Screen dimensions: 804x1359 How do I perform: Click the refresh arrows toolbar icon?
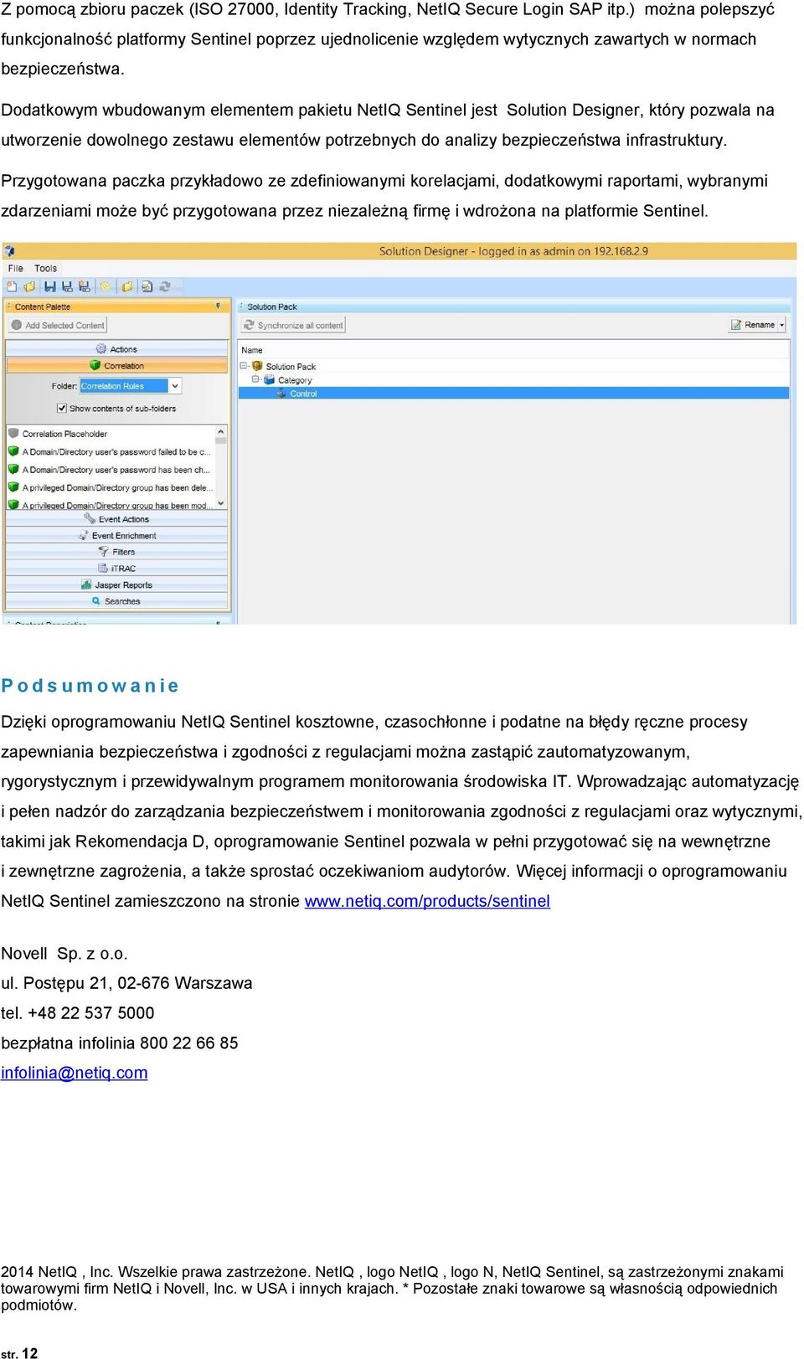[x=165, y=286]
